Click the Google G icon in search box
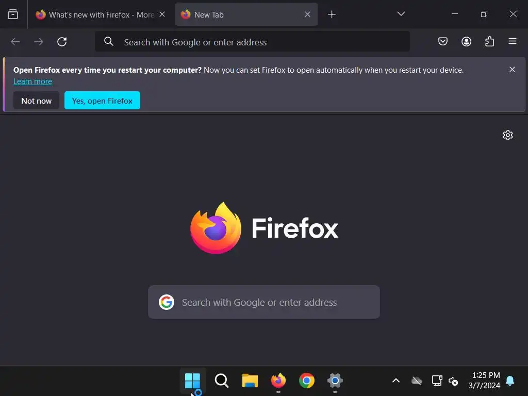Screen dimensions: 528x396 pos(167,302)
